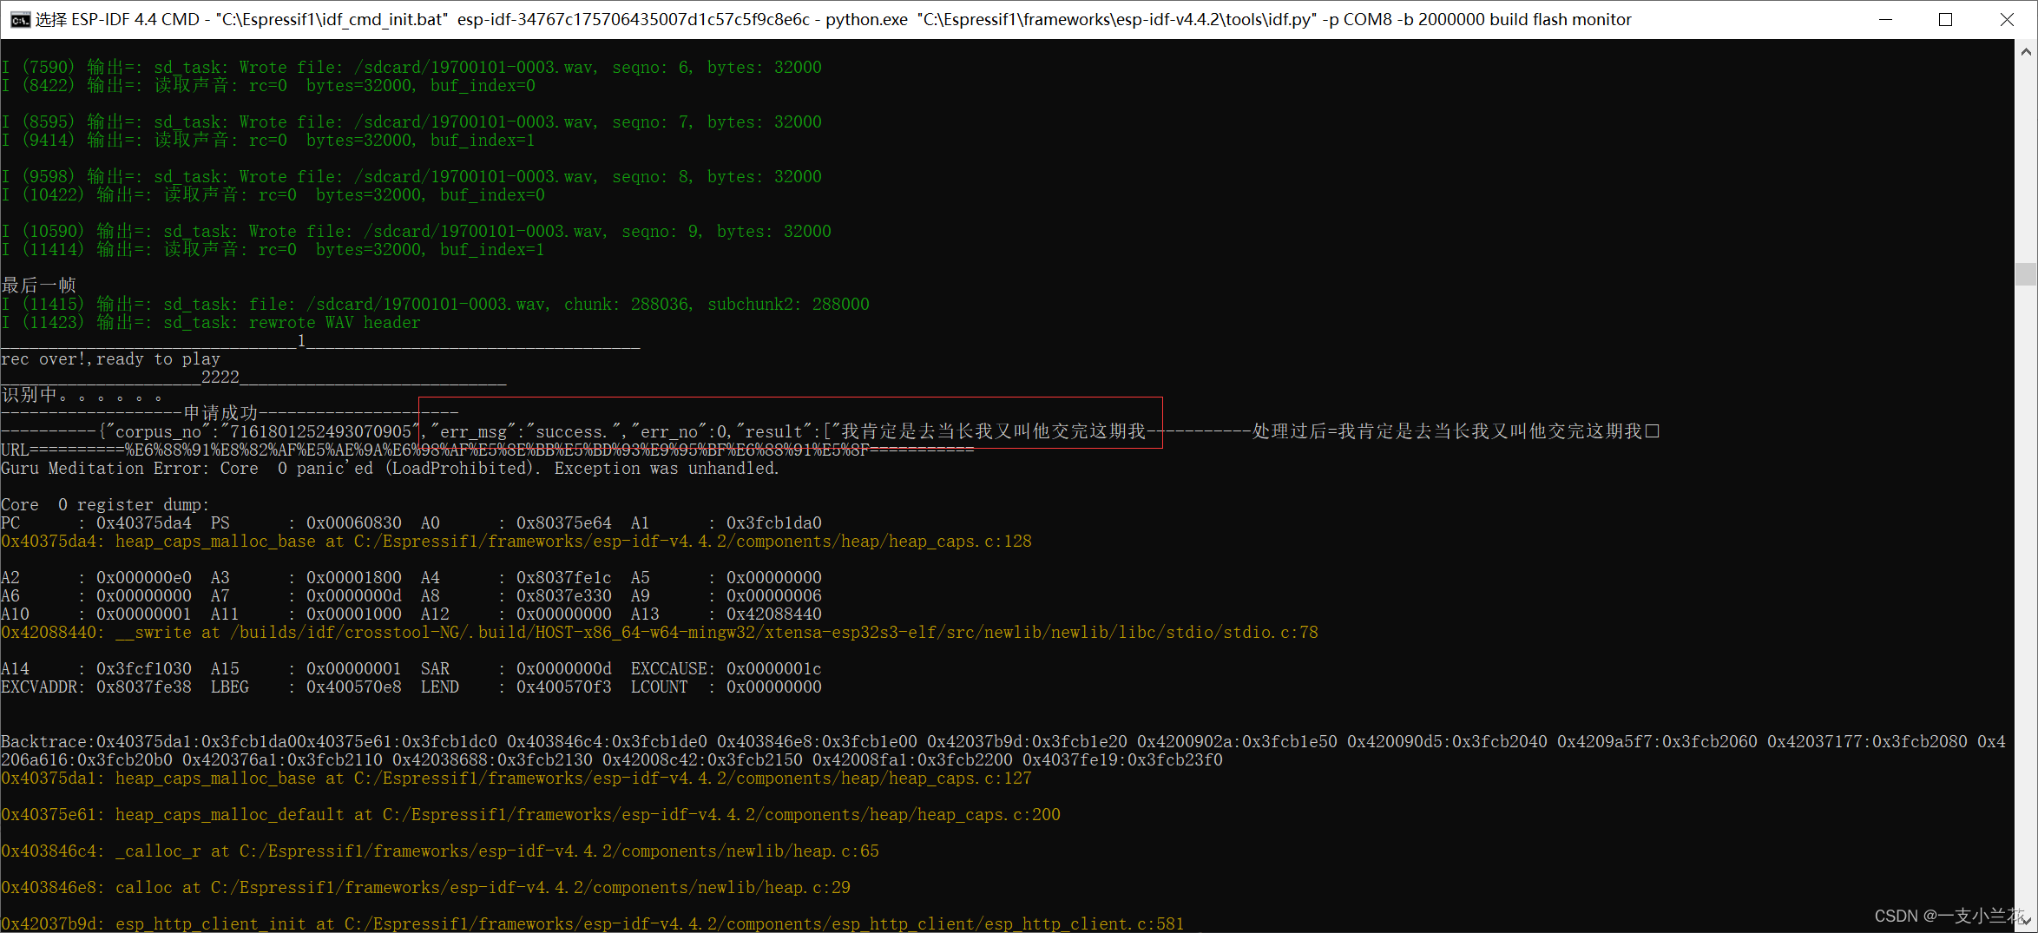This screenshot has height=933, width=2038.
Task: Click the A6 A7 A8 A9 register row
Action: [x=411, y=595]
